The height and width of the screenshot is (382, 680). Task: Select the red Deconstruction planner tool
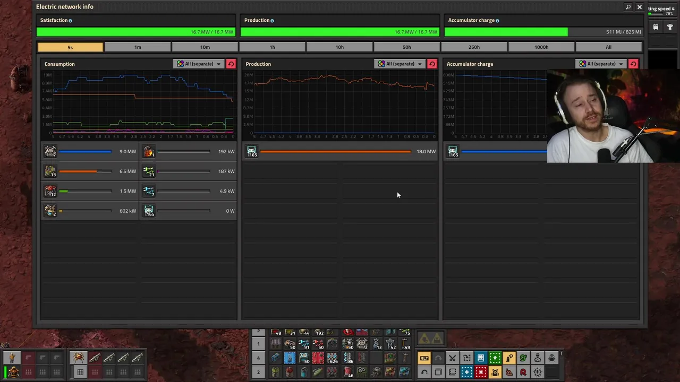pyautogui.click(x=481, y=372)
